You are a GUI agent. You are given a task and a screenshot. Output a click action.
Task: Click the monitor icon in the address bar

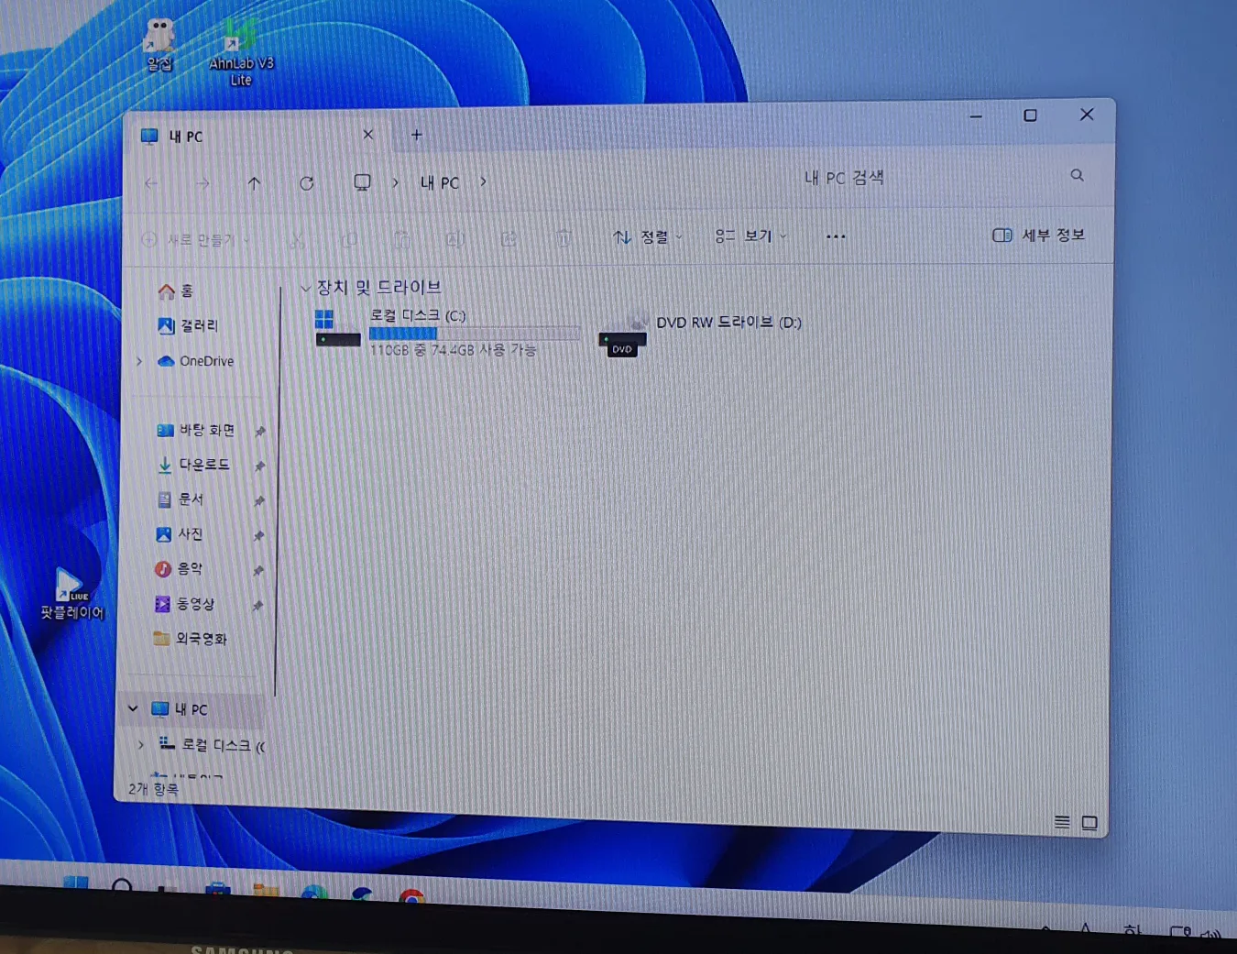pos(362,182)
